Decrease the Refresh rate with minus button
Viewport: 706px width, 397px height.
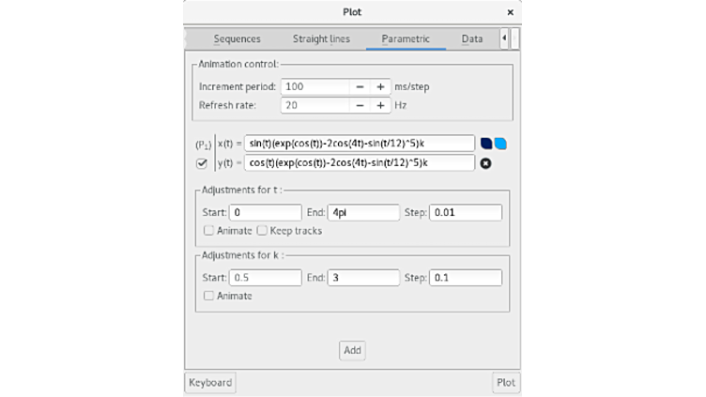pos(360,105)
